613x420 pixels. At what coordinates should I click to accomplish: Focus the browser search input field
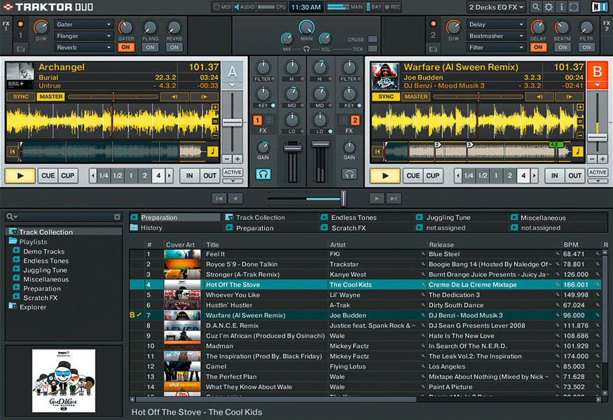[64, 217]
